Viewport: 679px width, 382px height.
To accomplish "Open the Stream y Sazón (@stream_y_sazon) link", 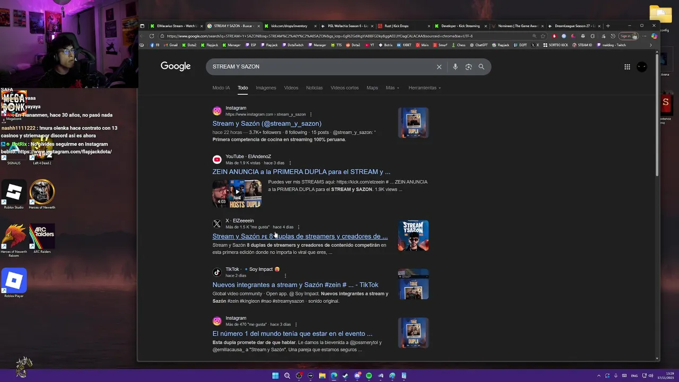I will [267, 124].
